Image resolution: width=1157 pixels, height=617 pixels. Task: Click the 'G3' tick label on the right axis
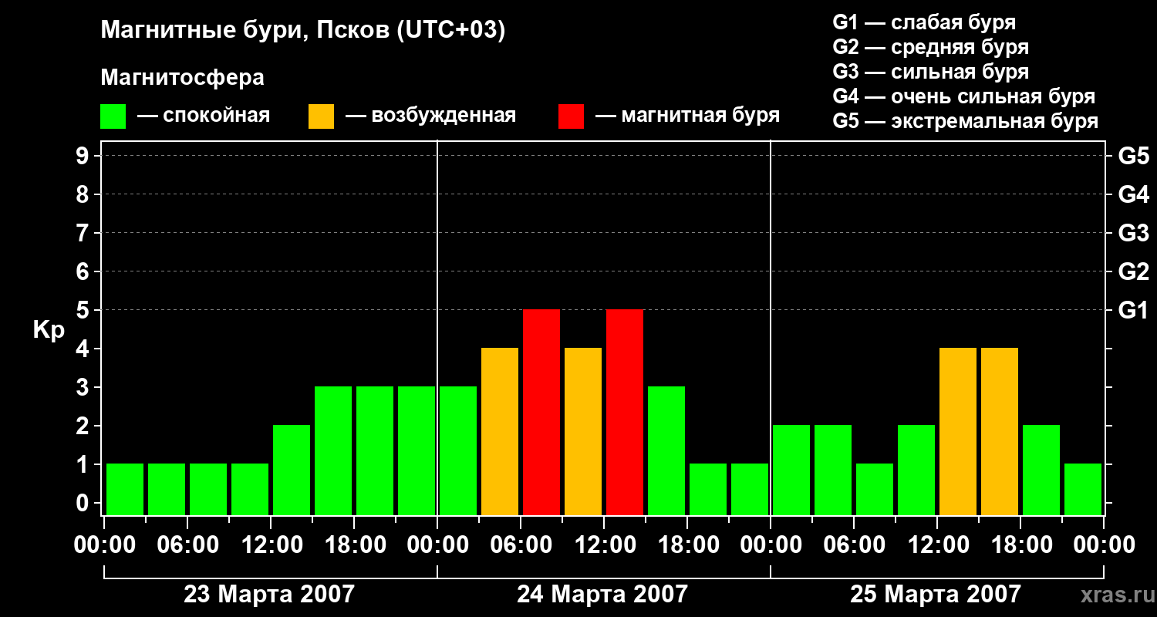pyautogui.click(x=1133, y=233)
